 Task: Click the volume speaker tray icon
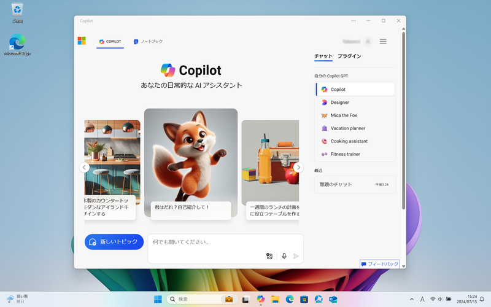pyautogui.click(x=440, y=299)
